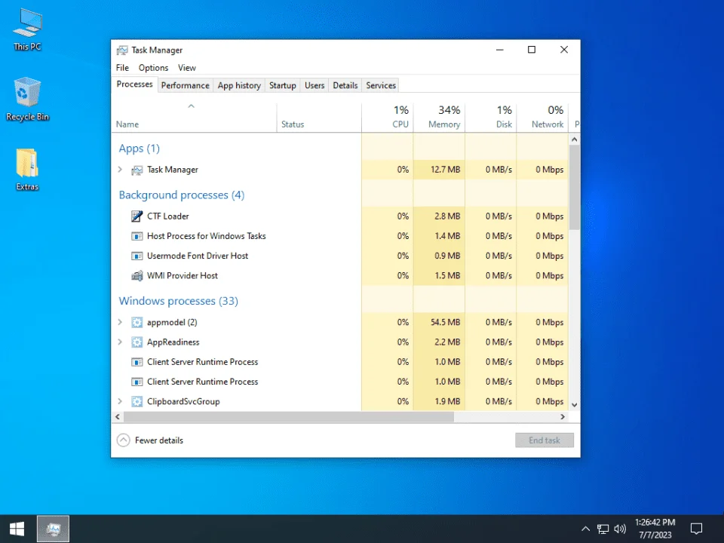Screen dimensions: 724x543
Task: Switch to the App history tab
Action: pyautogui.click(x=239, y=85)
